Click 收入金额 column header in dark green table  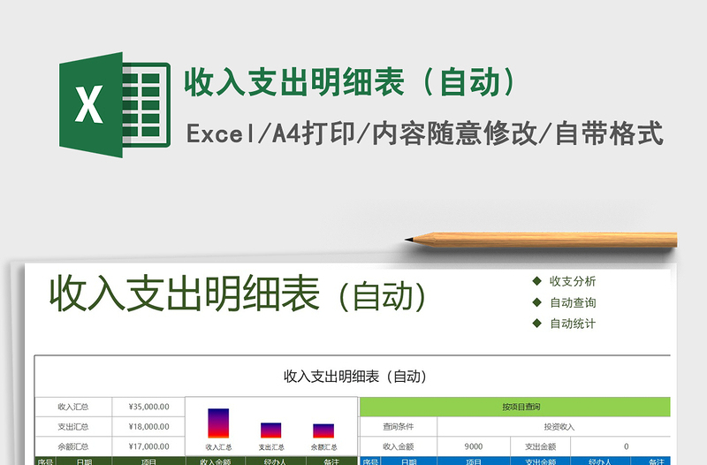pyautogui.click(x=215, y=461)
